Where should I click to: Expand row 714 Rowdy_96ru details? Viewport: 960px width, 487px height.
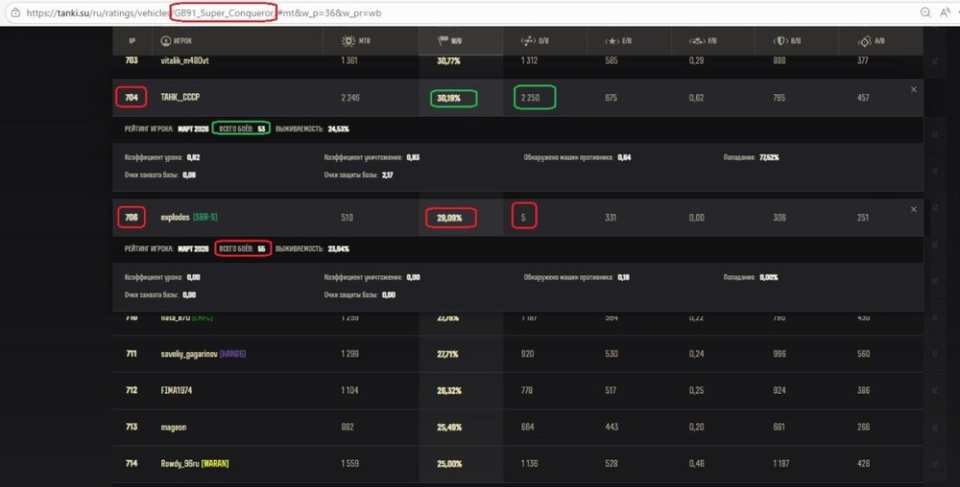point(935,464)
